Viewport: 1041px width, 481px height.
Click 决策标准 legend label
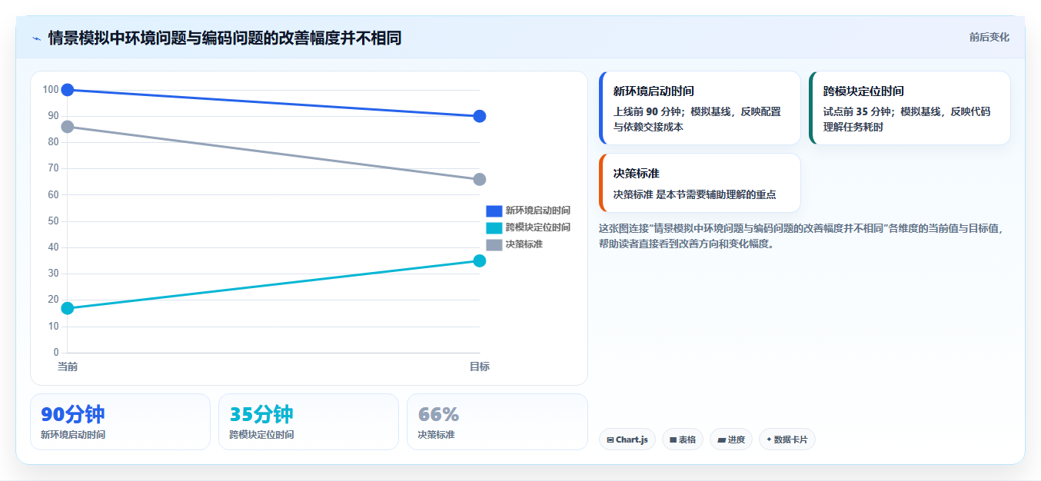[524, 244]
